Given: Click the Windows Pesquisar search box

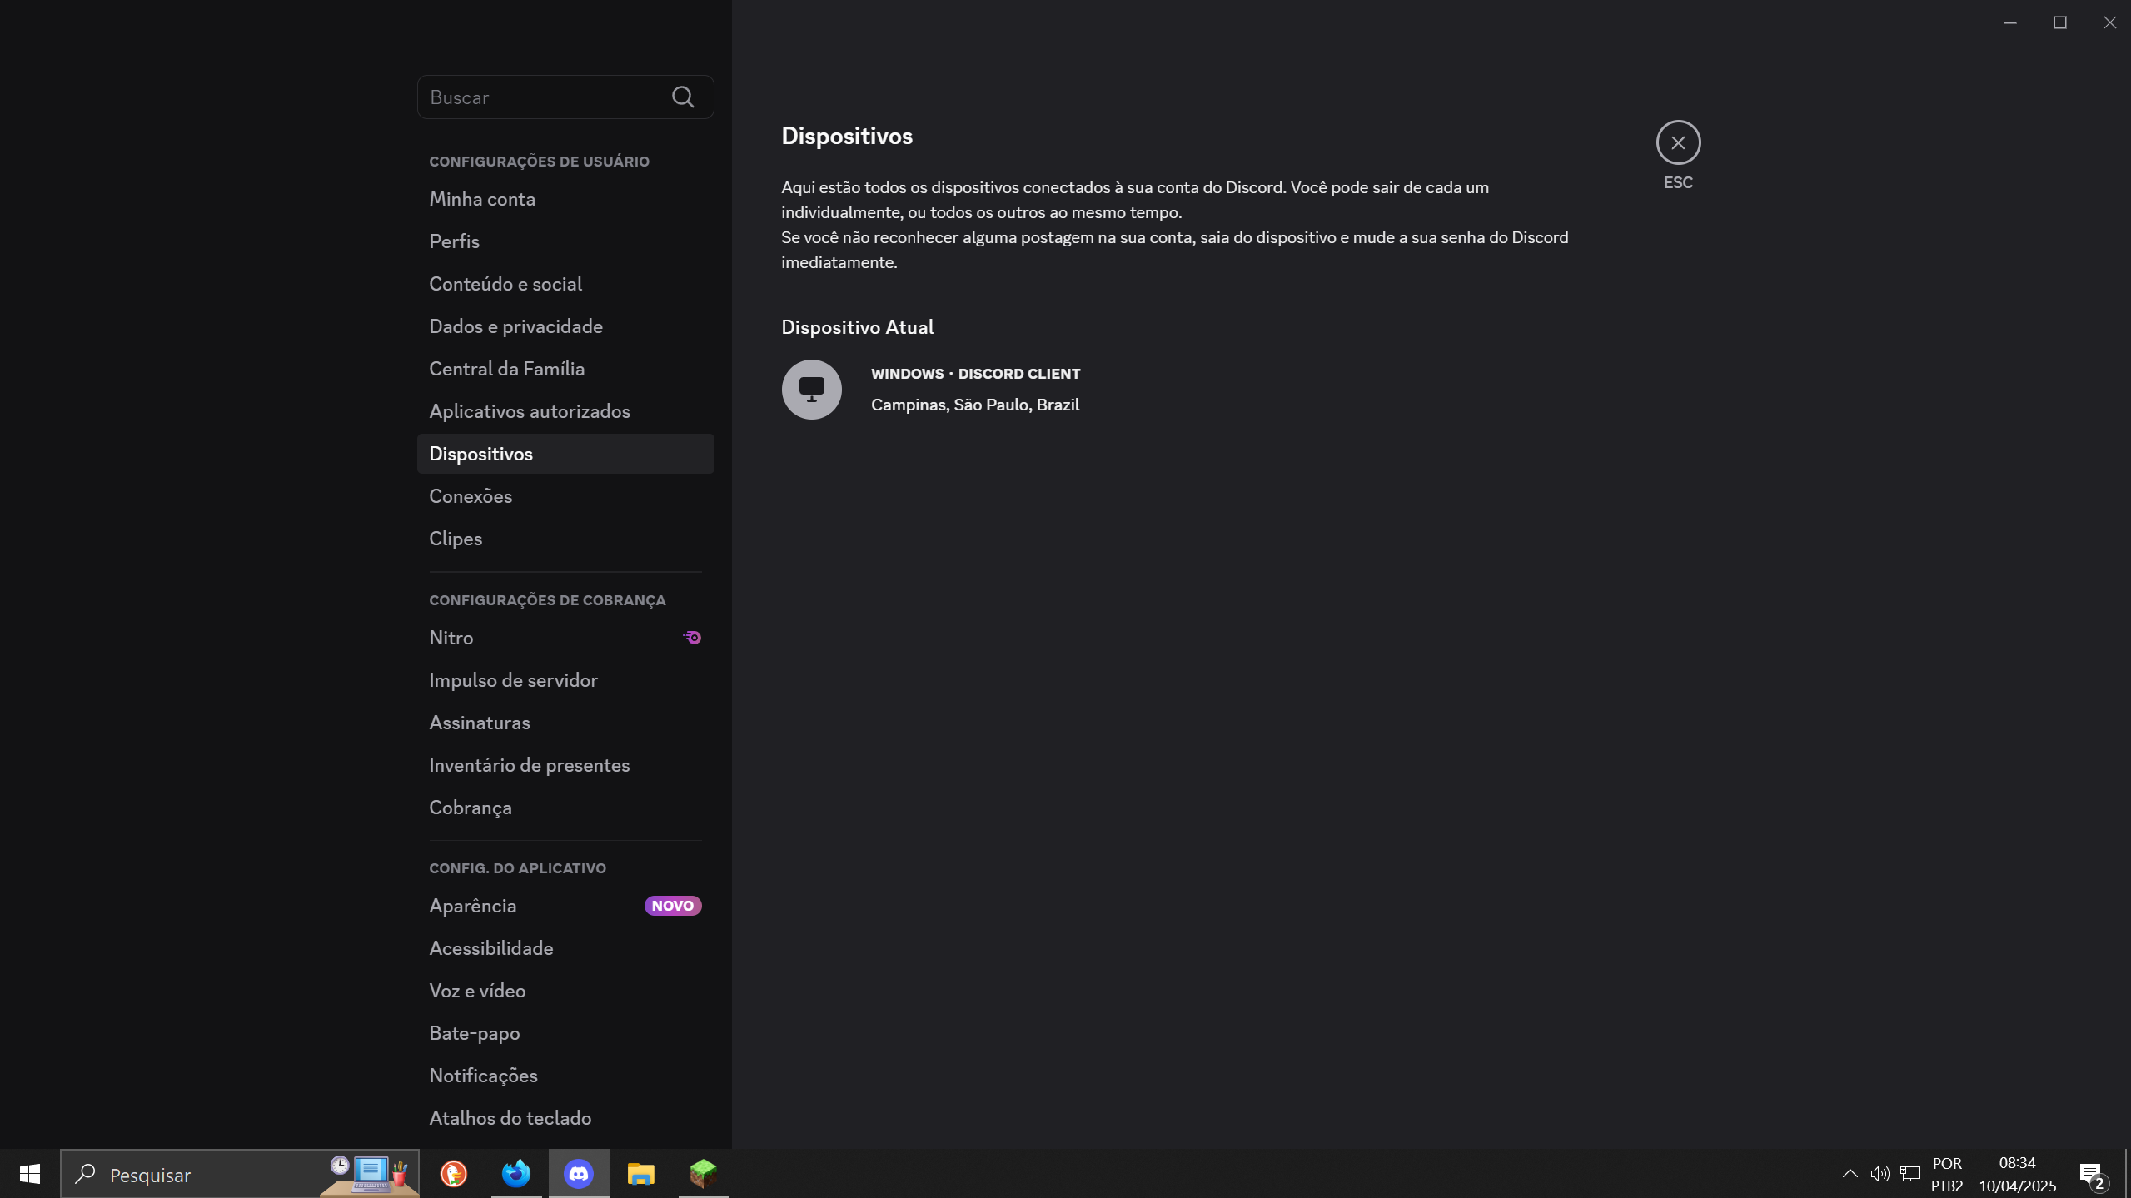Looking at the screenshot, I should (x=240, y=1174).
